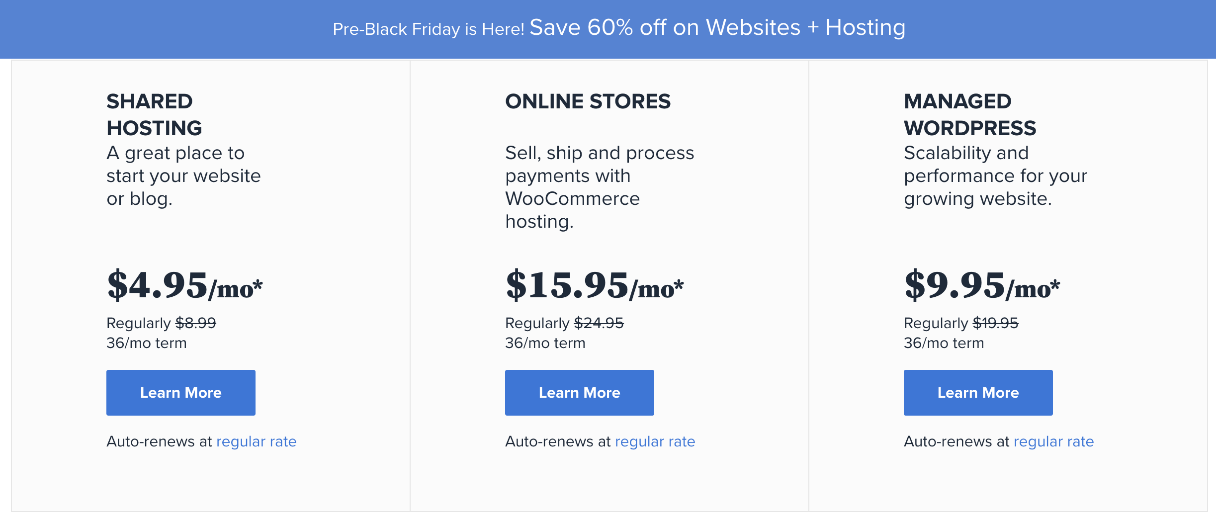Open the Managed WordPress regular rate link
Image resolution: width=1216 pixels, height=523 pixels.
coord(1053,441)
